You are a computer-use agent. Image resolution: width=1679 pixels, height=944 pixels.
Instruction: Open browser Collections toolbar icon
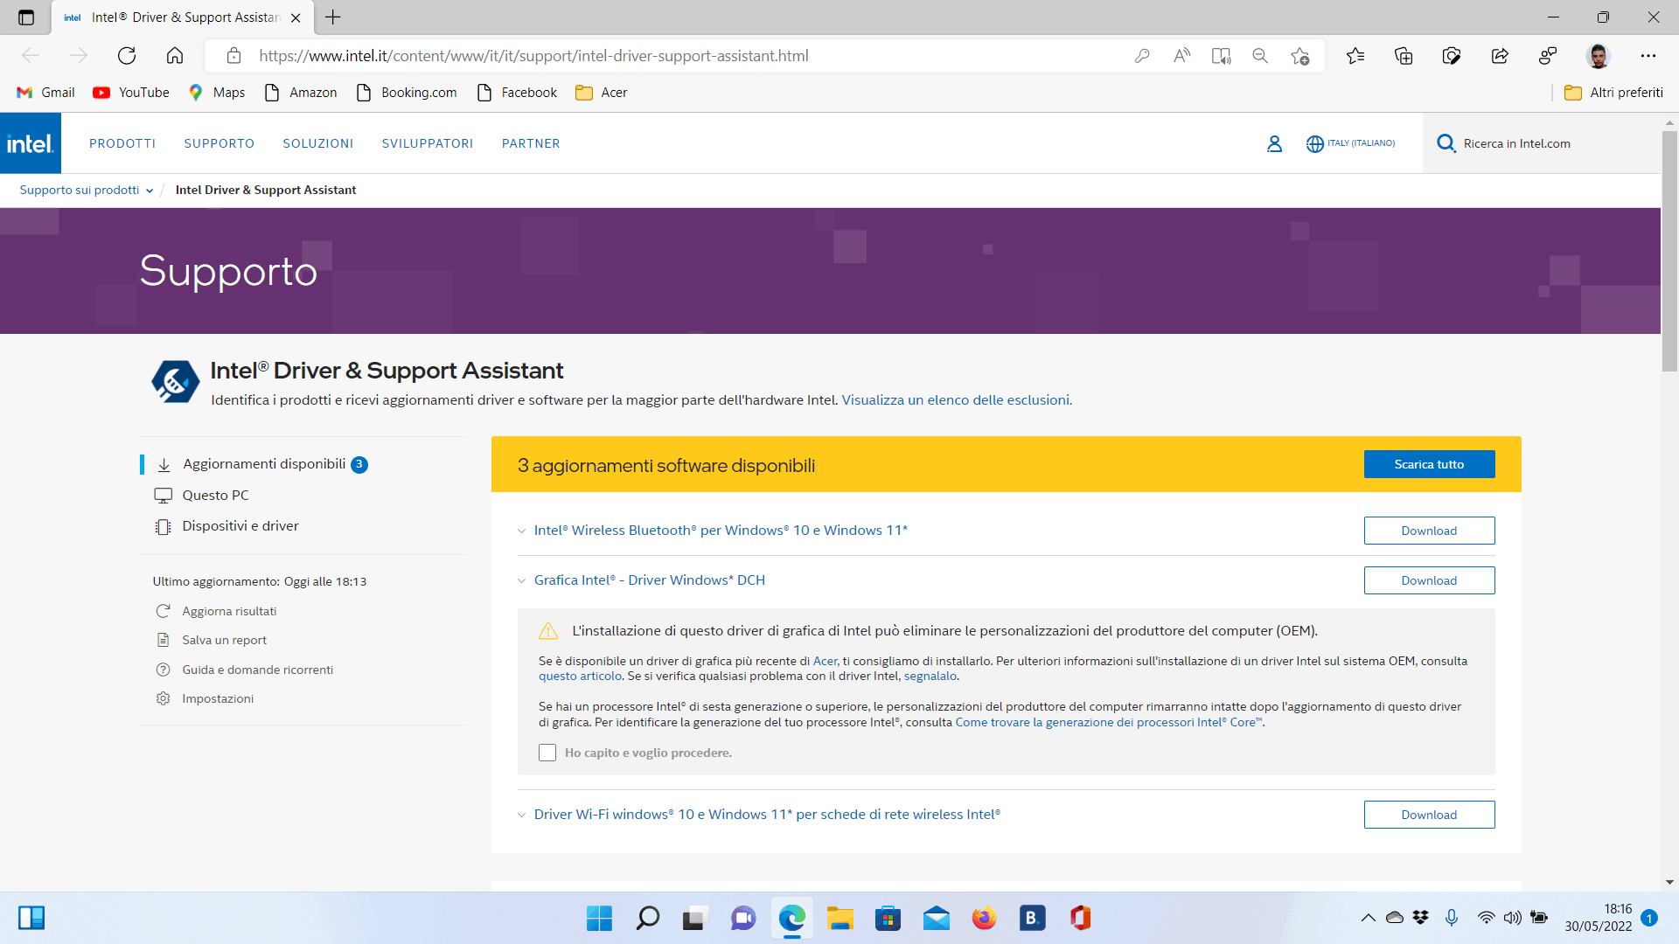[1404, 56]
